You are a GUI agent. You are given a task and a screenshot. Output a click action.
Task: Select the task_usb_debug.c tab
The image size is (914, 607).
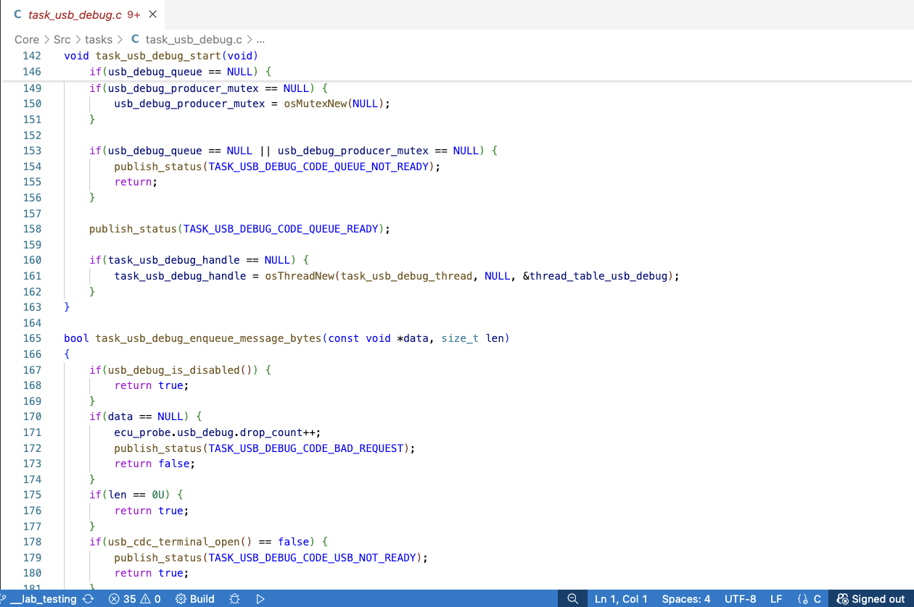click(x=82, y=14)
